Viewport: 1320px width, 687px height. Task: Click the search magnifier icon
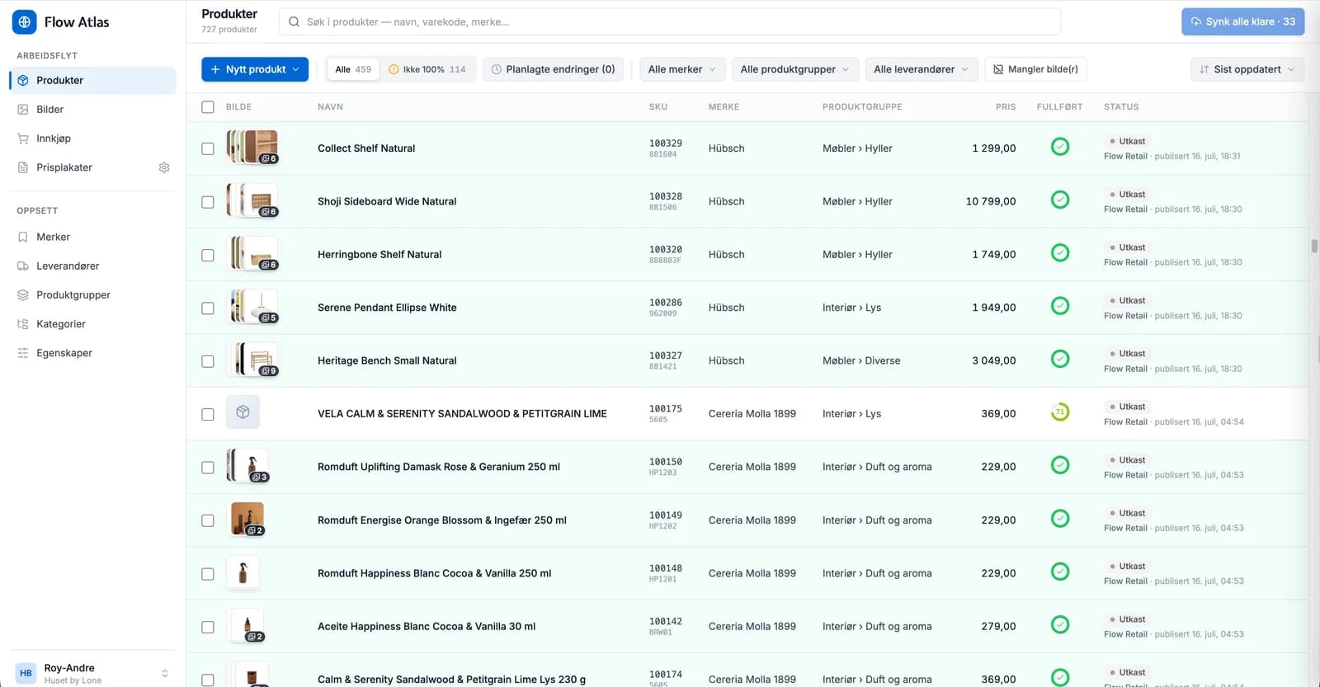point(294,21)
